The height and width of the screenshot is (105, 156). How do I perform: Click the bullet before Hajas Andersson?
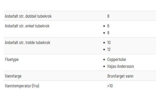[104, 66]
